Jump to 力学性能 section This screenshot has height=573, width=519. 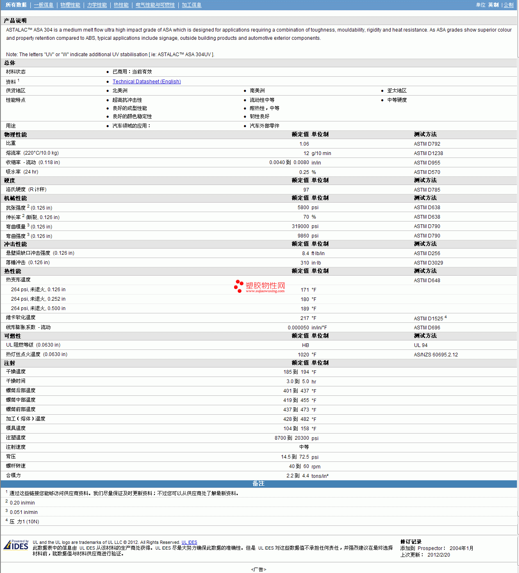click(97, 5)
